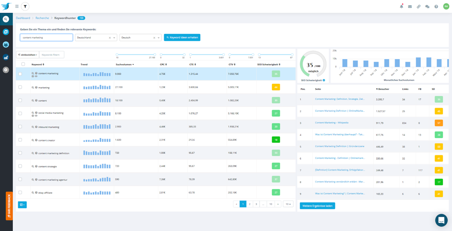
Task: Tick the checkbox for the marketing row
Action: 20,87
